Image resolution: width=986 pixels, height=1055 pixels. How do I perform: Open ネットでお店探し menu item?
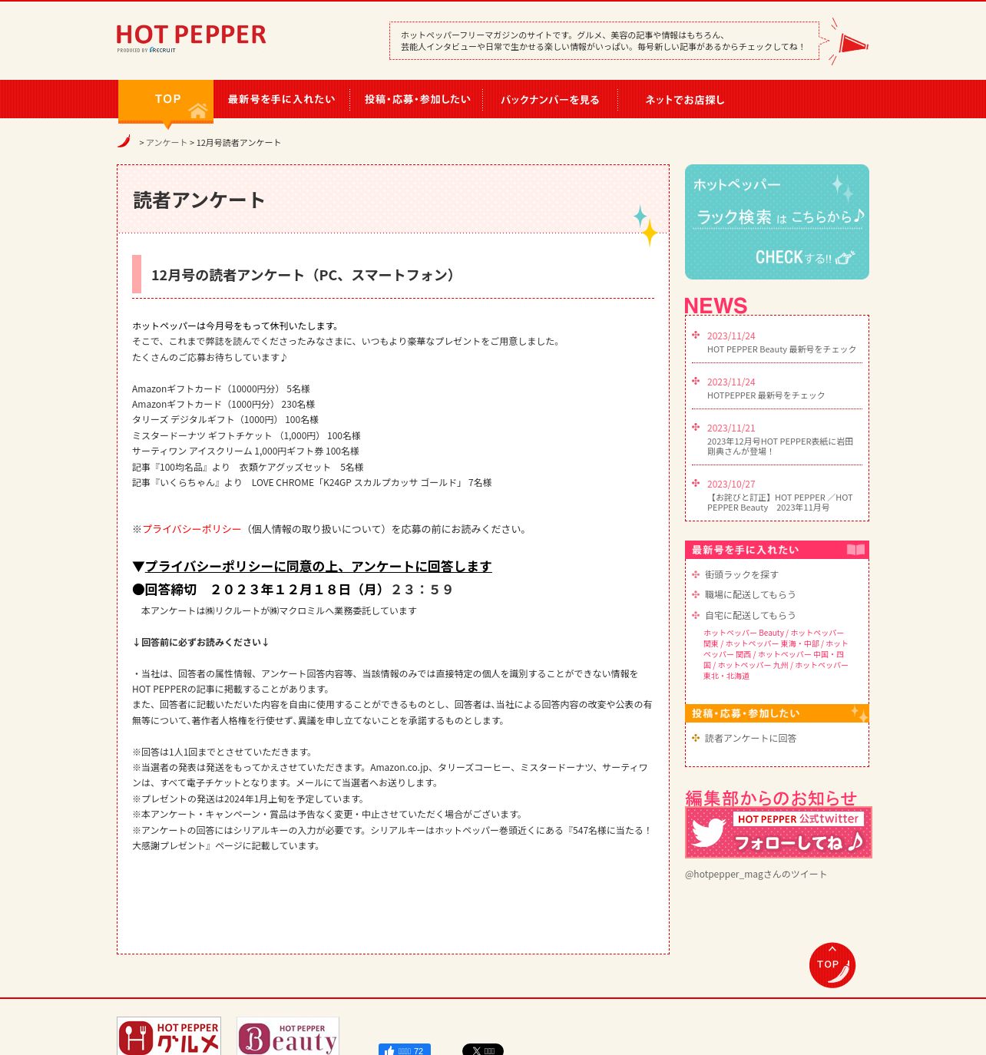pyautogui.click(x=685, y=100)
